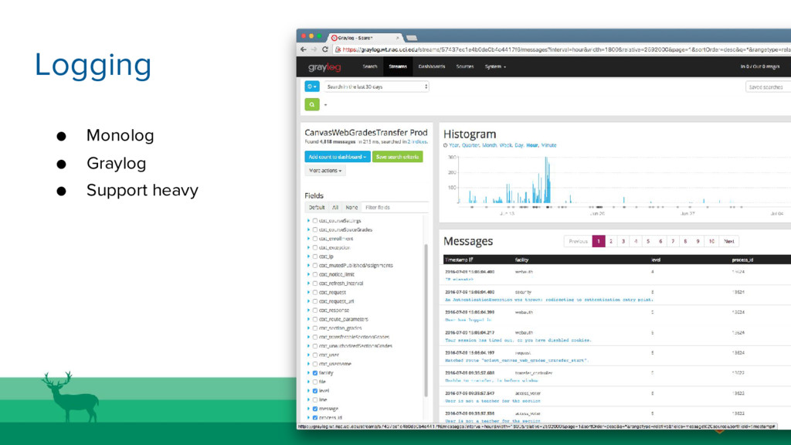Set histogram resolution to Month

[489, 145]
